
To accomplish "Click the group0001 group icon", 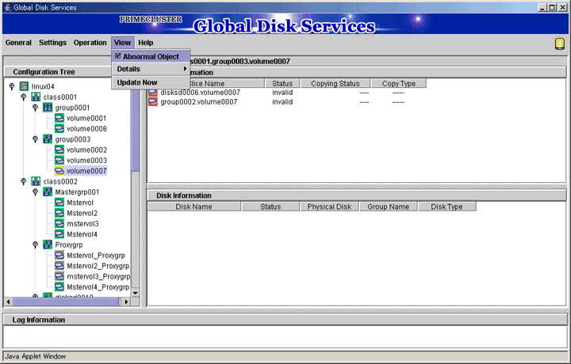I will [x=48, y=108].
